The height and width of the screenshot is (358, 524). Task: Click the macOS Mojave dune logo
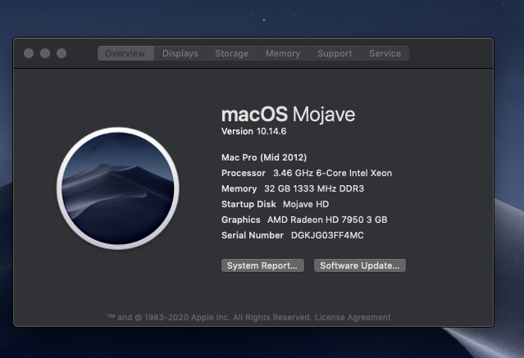click(x=117, y=188)
